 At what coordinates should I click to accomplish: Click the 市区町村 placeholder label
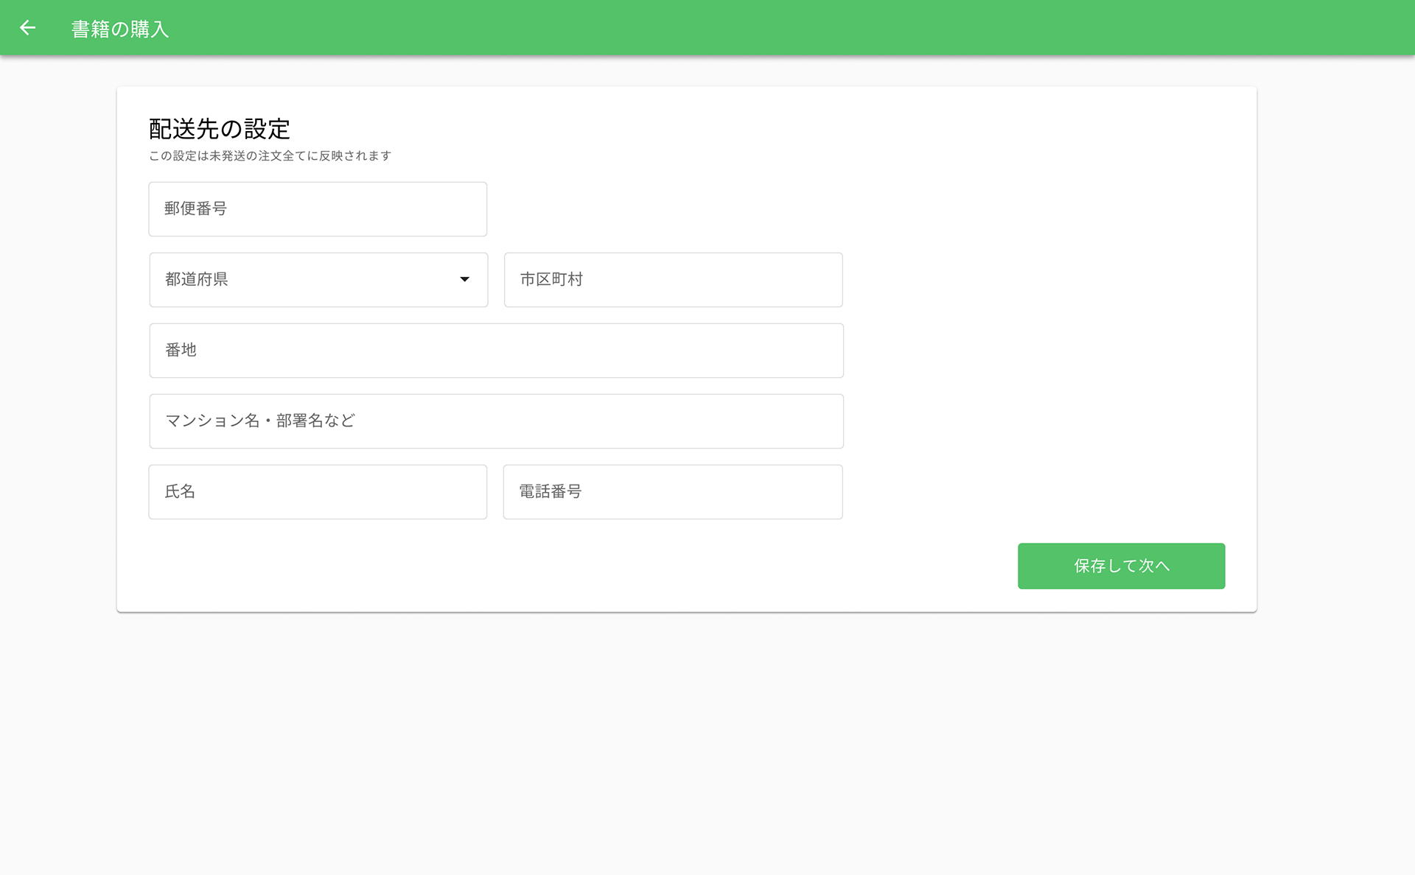click(x=551, y=279)
